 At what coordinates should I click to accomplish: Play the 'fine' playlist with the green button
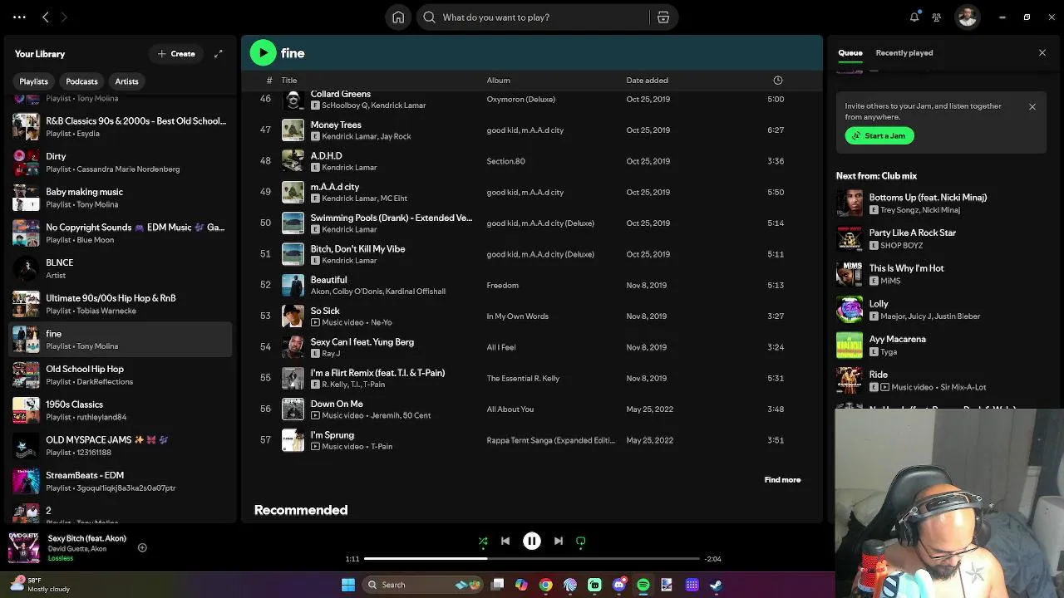[x=263, y=52]
